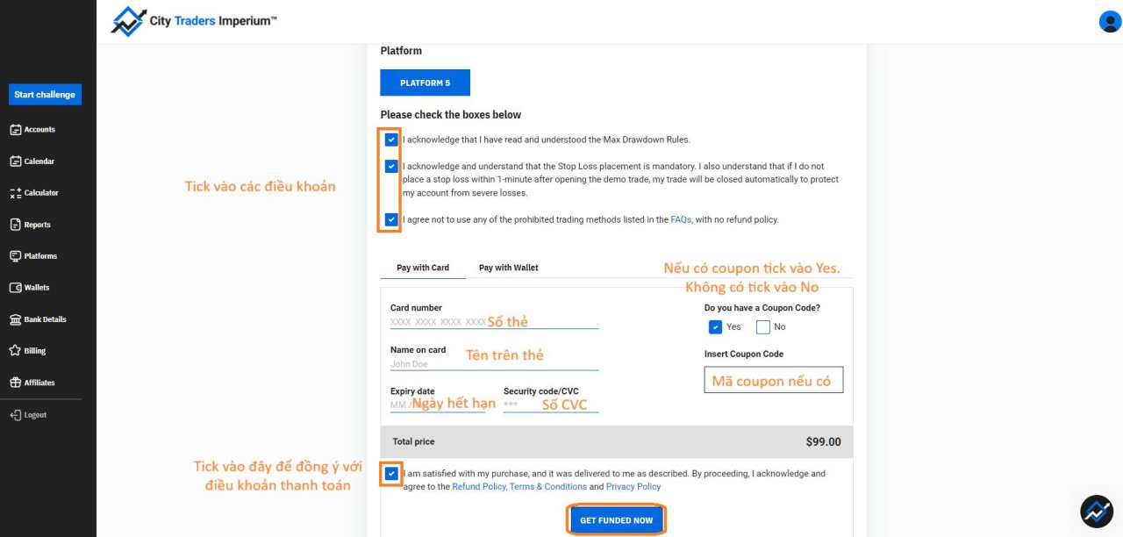1123x537 pixels.
Task: Click the Wallets sidebar icon
Action: pos(16,288)
